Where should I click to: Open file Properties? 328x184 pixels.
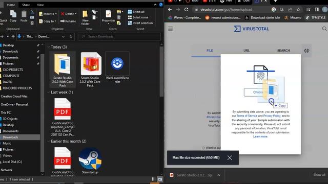(108, 17)
